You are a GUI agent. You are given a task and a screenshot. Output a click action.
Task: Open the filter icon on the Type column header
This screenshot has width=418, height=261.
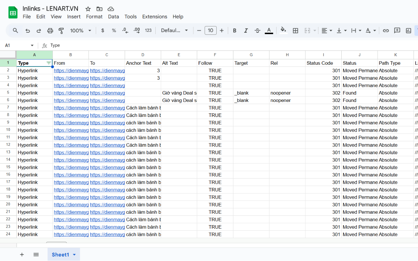pyautogui.click(x=49, y=63)
